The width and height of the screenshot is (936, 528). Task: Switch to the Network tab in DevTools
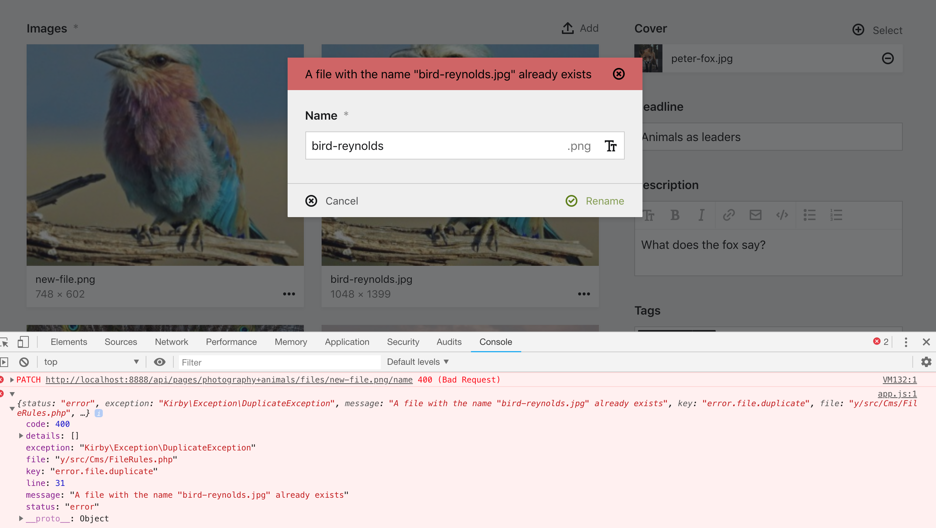[171, 342]
